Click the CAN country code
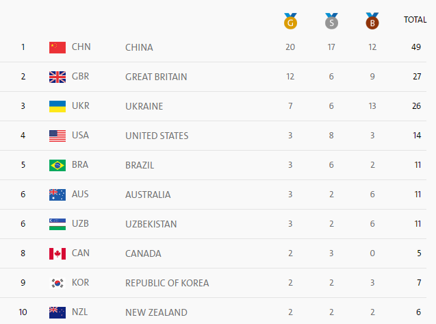 point(80,253)
